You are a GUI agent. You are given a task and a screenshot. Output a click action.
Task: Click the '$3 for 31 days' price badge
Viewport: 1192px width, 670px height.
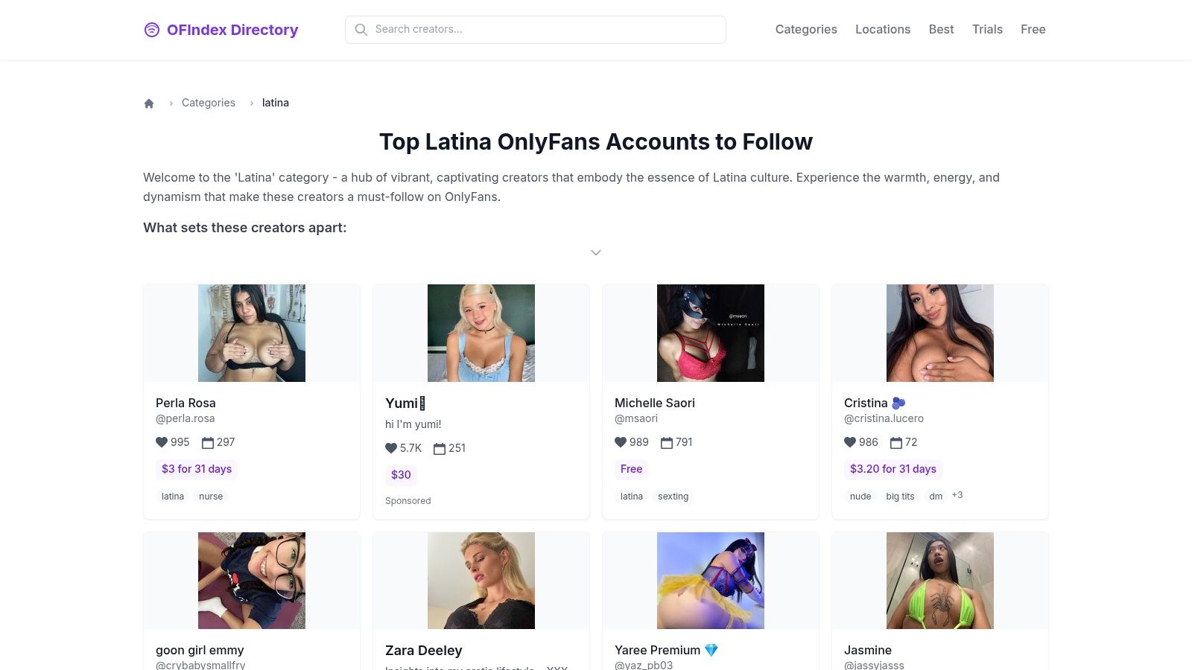pos(197,469)
